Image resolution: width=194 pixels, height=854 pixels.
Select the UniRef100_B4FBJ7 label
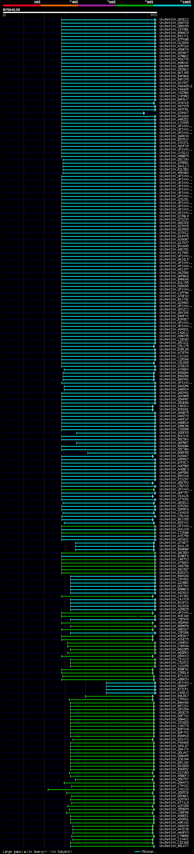[174, 99]
